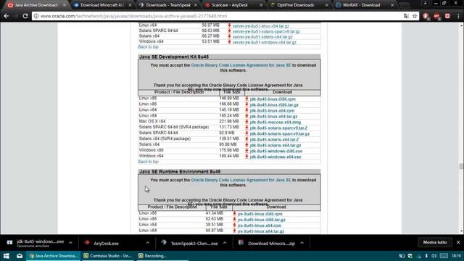Select 'Solaris SPARC 64-bit (SVR4 package)' text

(x=174, y=127)
